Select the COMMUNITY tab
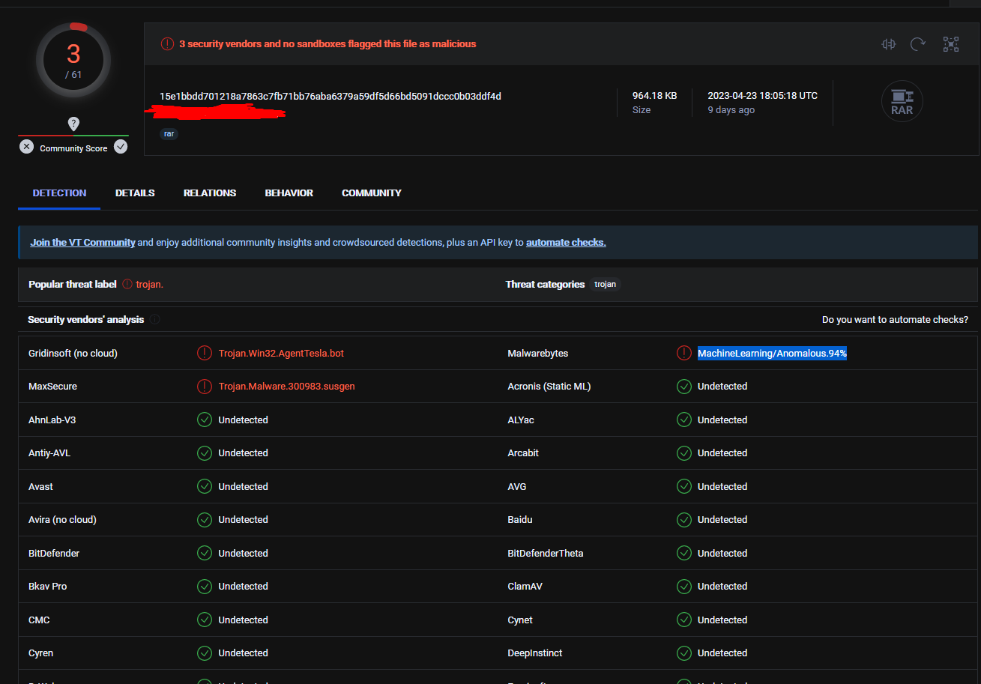Viewport: 981px width, 684px height. [372, 193]
